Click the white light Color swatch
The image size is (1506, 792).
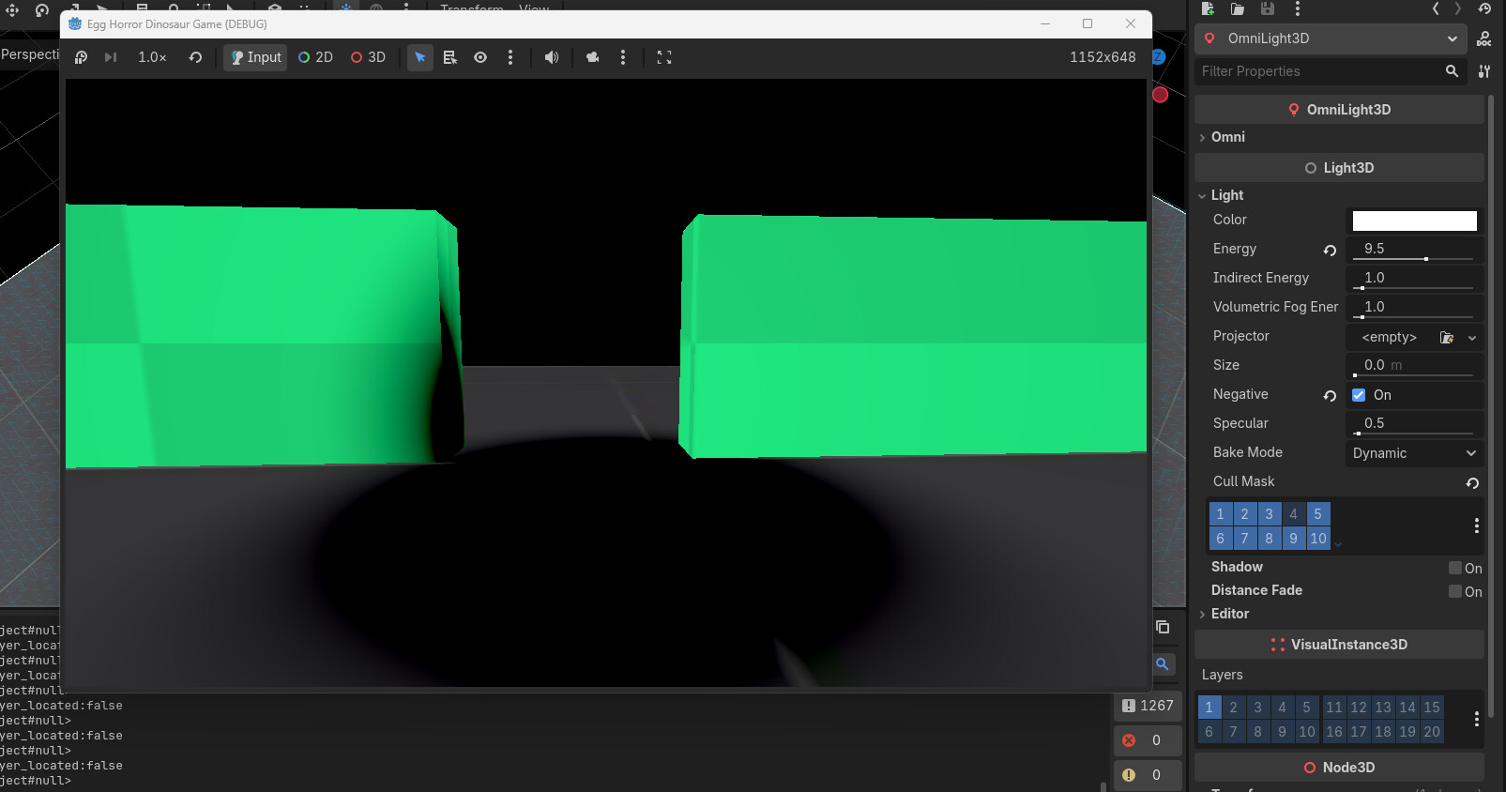point(1414,221)
